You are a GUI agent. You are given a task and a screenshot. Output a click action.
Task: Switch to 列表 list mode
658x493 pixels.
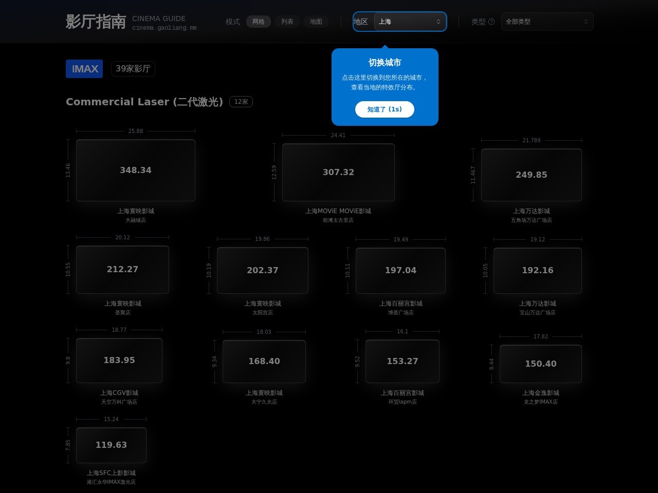[287, 22]
